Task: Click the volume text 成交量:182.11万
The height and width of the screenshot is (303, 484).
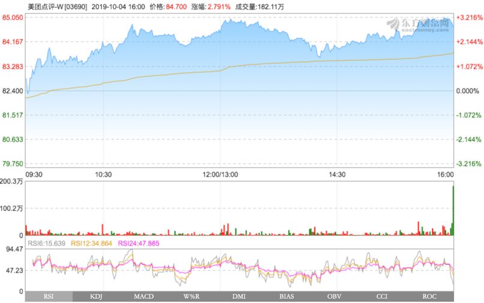Action: pyautogui.click(x=259, y=7)
